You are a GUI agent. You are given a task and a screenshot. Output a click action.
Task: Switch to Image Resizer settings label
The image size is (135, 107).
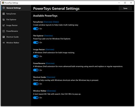pyautogui.click(x=12, y=25)
